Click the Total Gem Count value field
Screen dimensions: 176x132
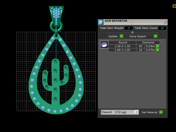162,28
